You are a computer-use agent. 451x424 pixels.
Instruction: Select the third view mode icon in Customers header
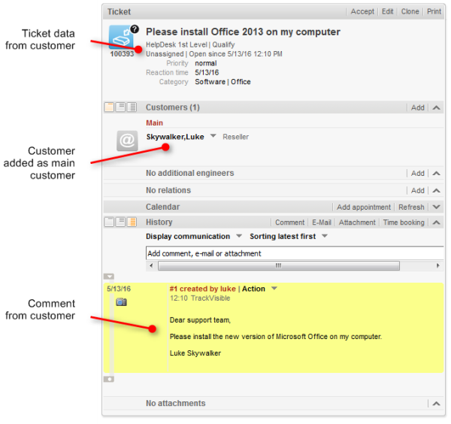coord(132,108)
